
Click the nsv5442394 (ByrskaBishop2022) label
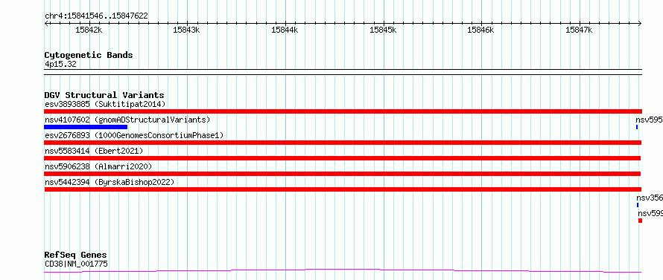[110, 182]
